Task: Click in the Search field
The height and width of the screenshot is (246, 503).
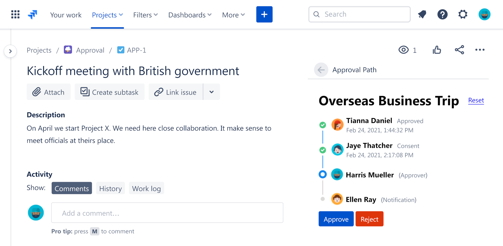Action: point(359,14)
